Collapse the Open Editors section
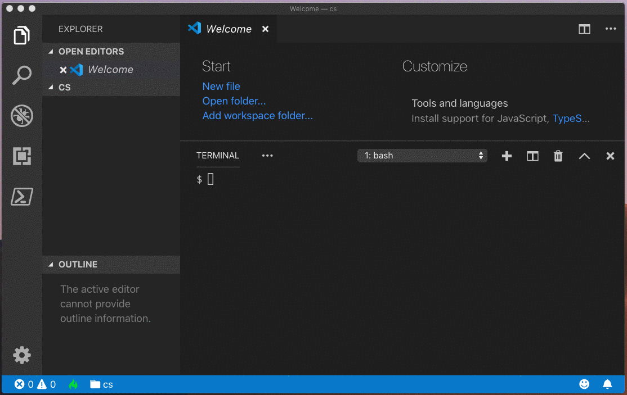 (x=90, y=52)
